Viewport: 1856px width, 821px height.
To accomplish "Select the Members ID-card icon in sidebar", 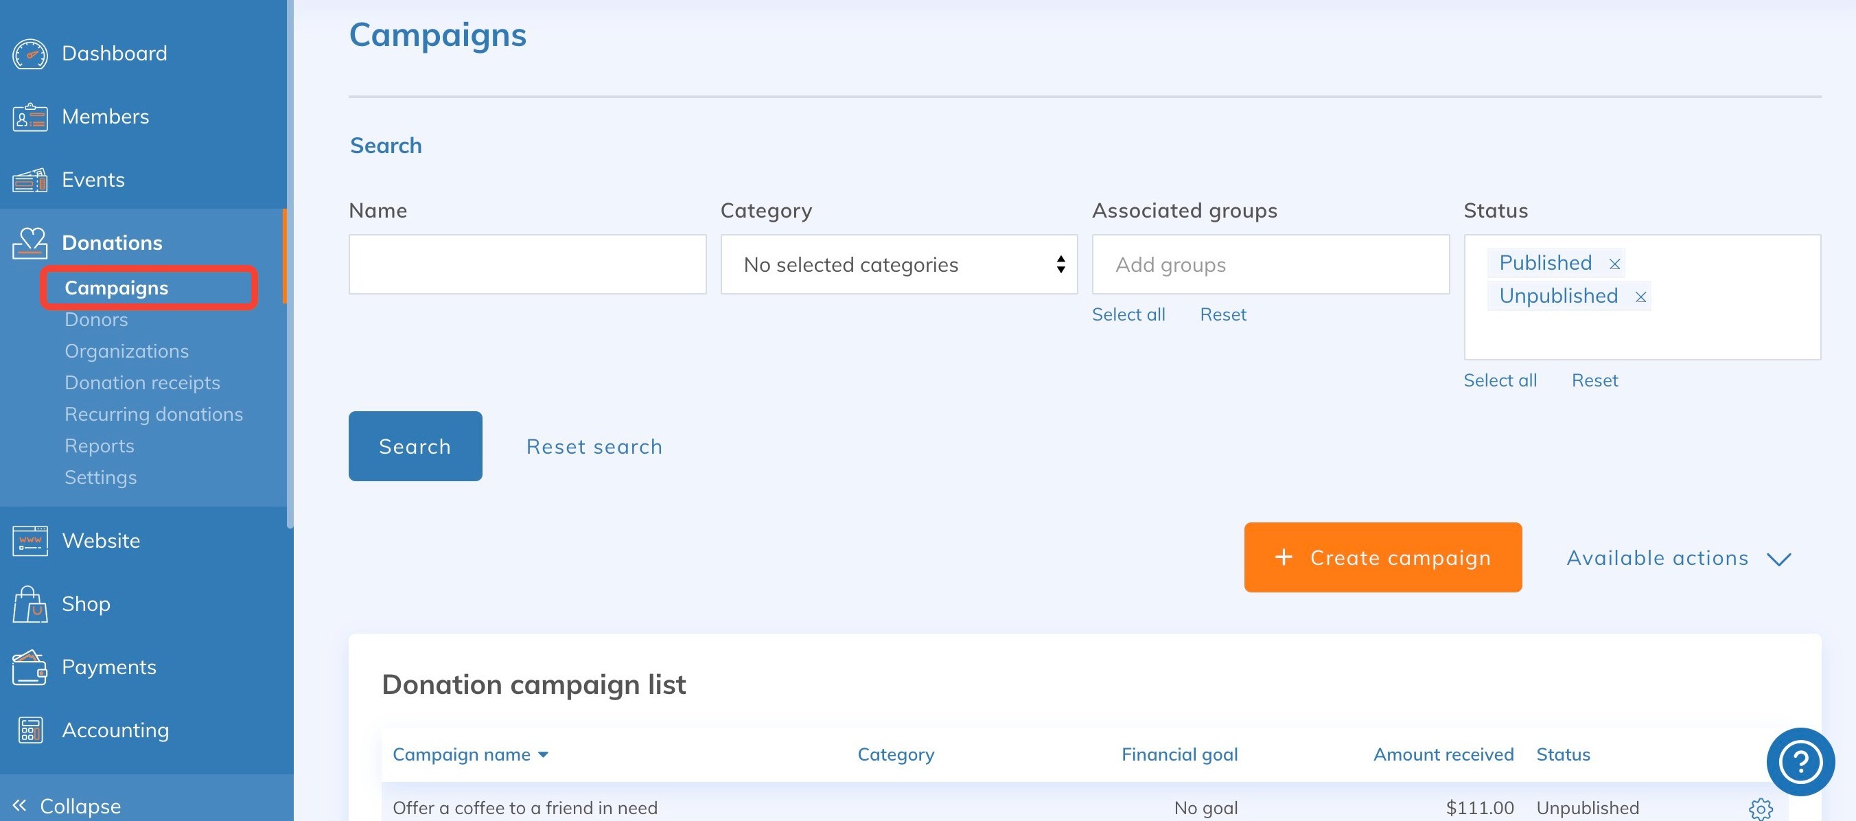I will click(x=30, y=116).
